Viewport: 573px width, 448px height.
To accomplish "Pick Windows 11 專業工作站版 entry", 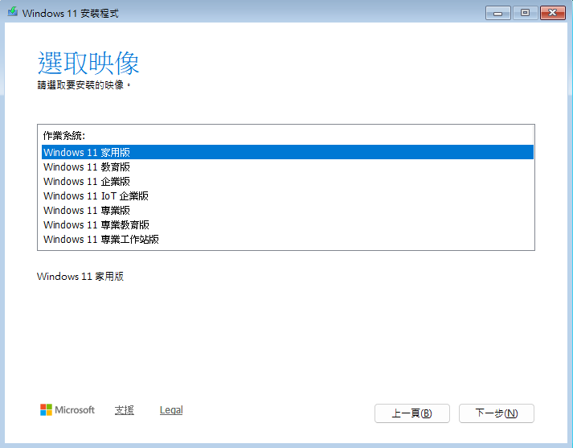I will 101,239.
